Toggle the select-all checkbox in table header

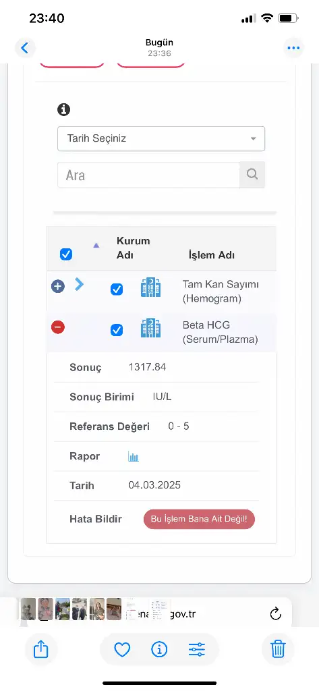click(66, 254)
